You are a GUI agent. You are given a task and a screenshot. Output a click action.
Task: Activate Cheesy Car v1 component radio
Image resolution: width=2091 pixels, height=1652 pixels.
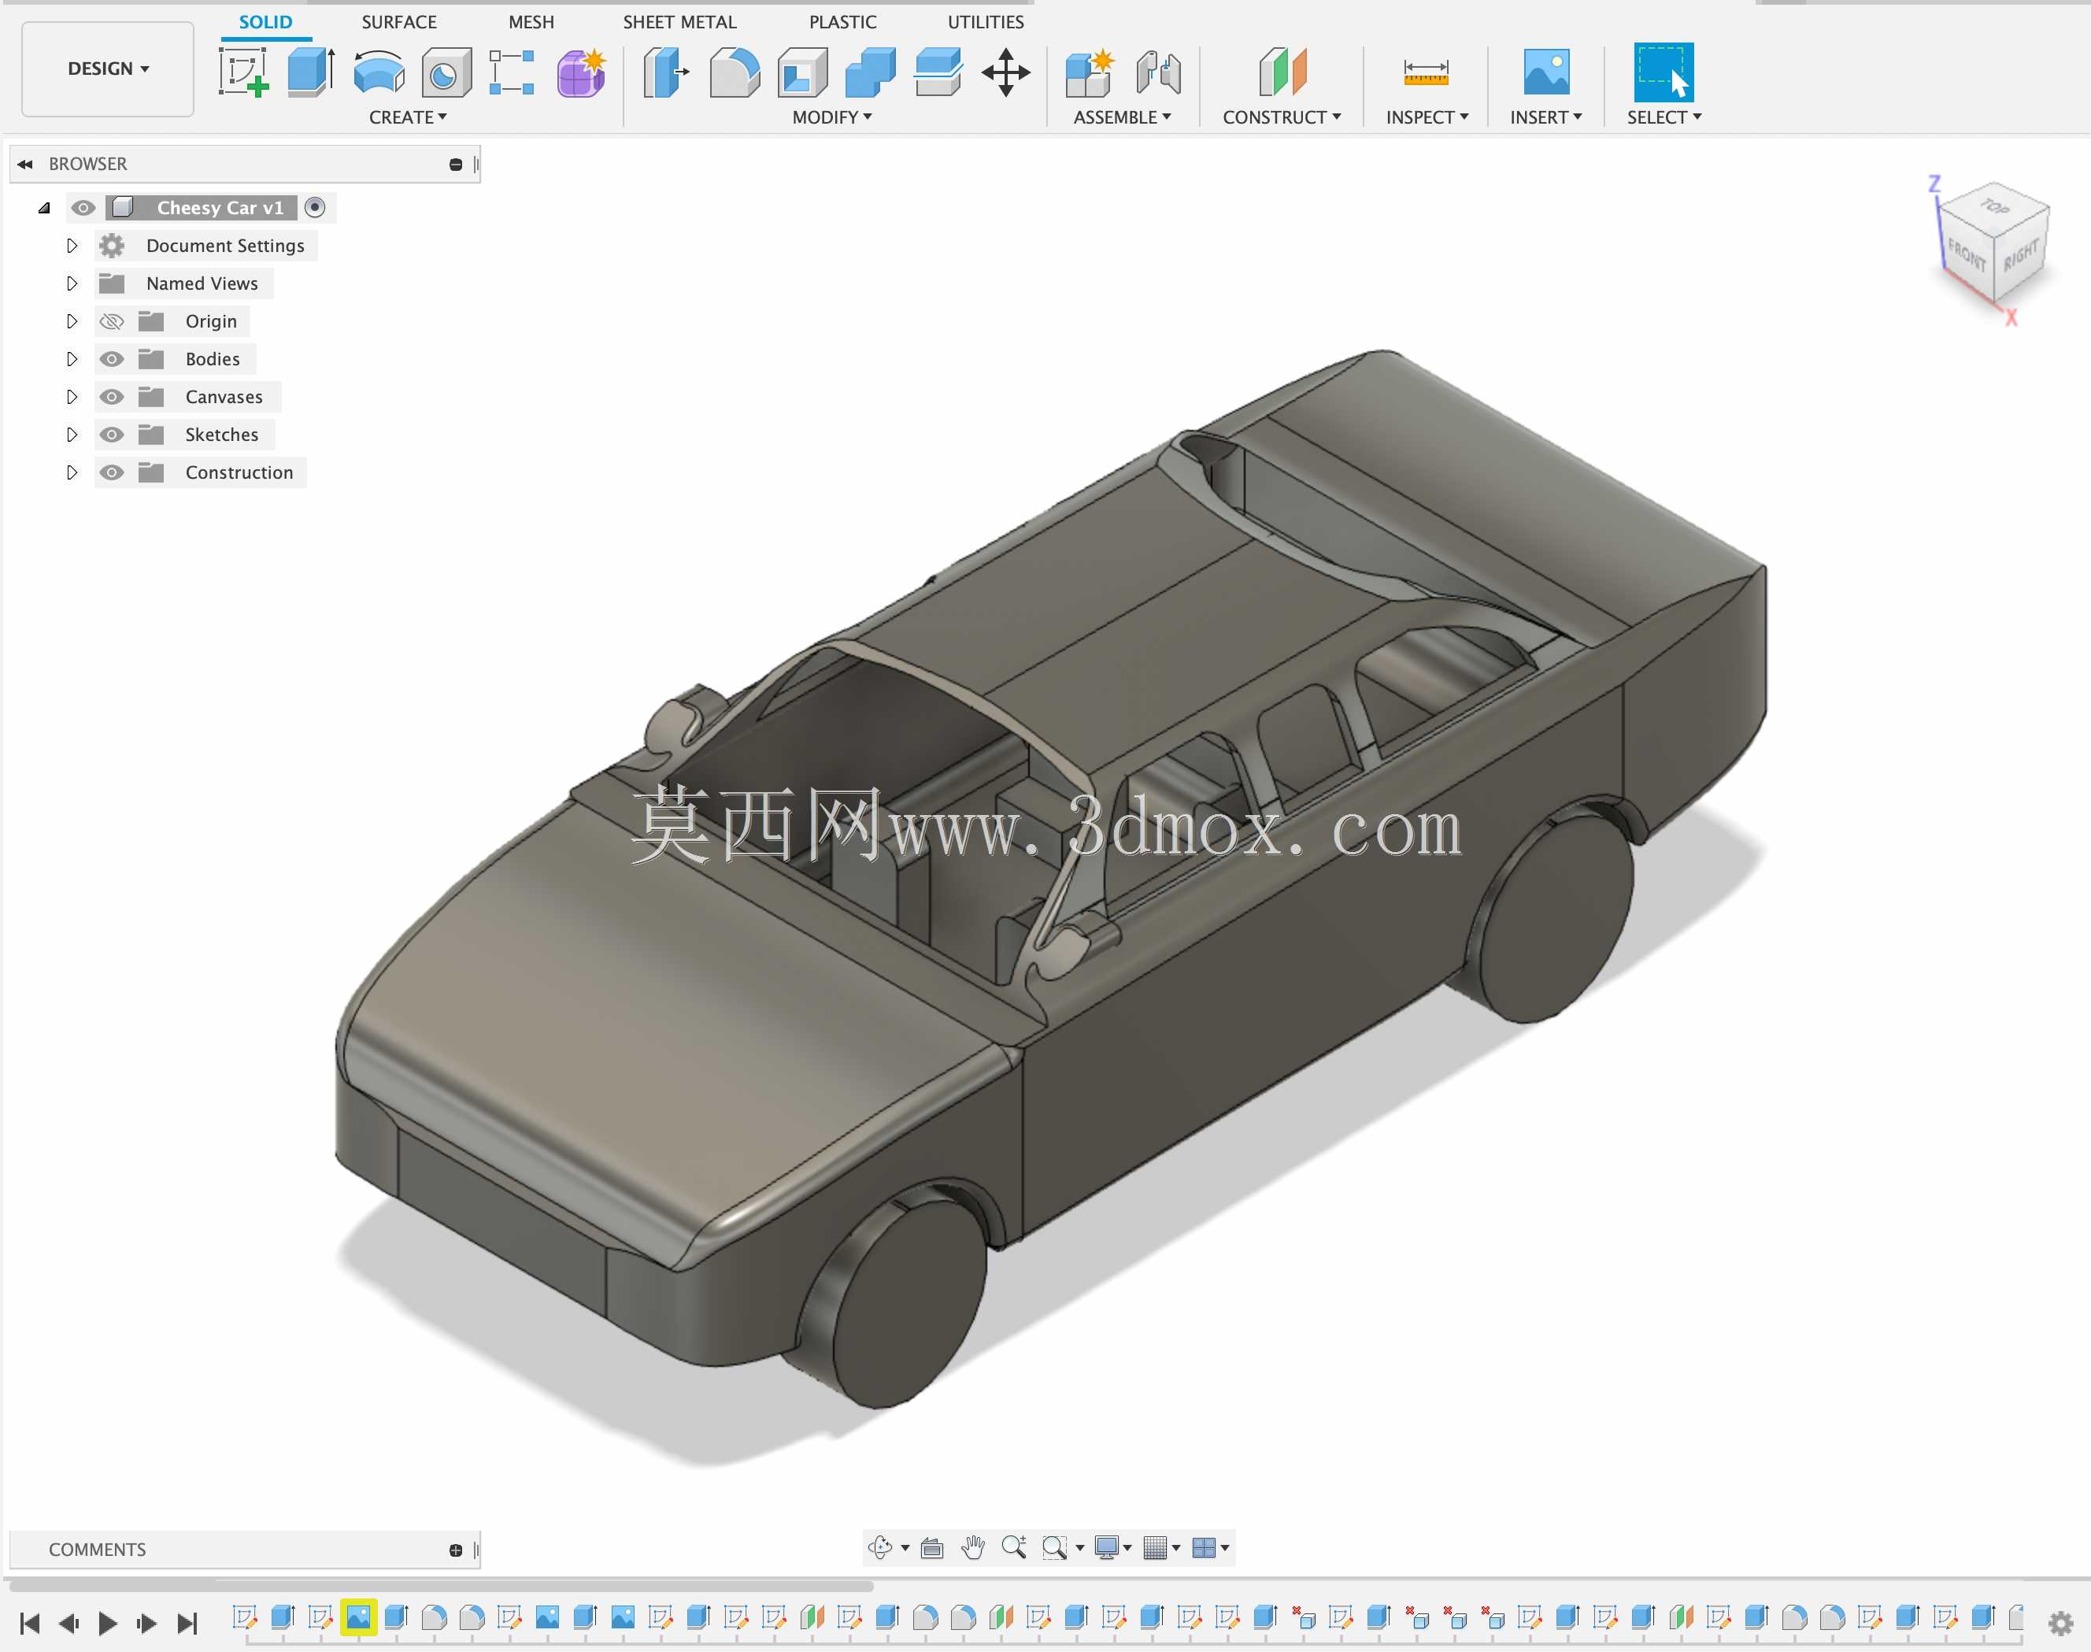click(314, 208)
